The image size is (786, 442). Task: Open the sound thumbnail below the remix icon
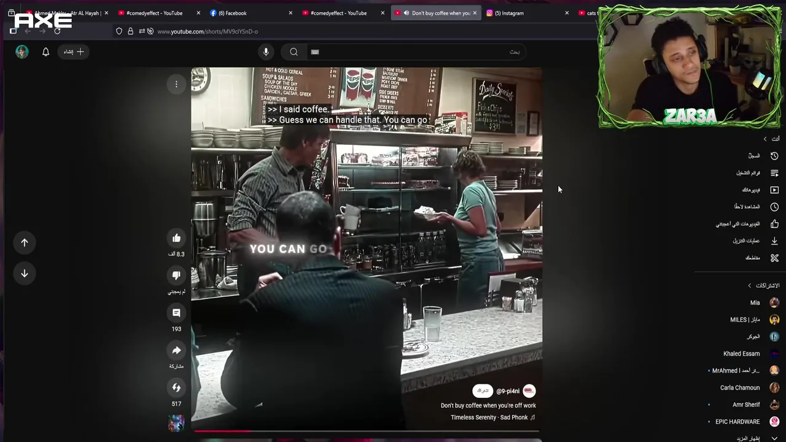pyautogui.click(x=176, y=423)
